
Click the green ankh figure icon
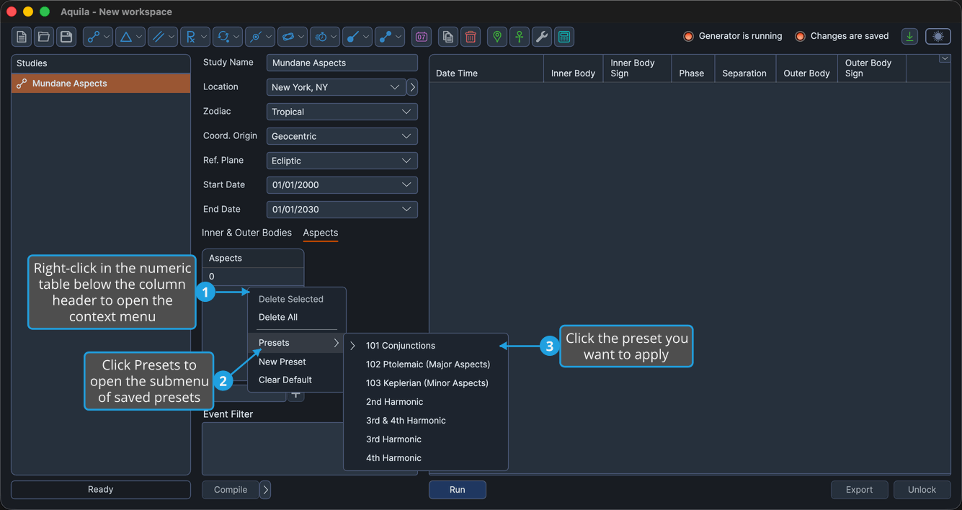[x=520, y=37]
